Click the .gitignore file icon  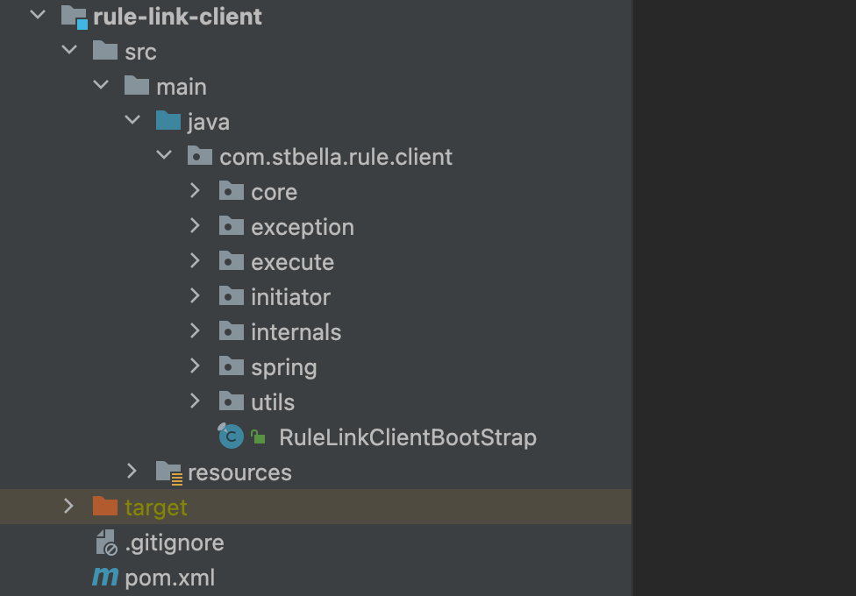pyautogui.click(x=105, y=543)
